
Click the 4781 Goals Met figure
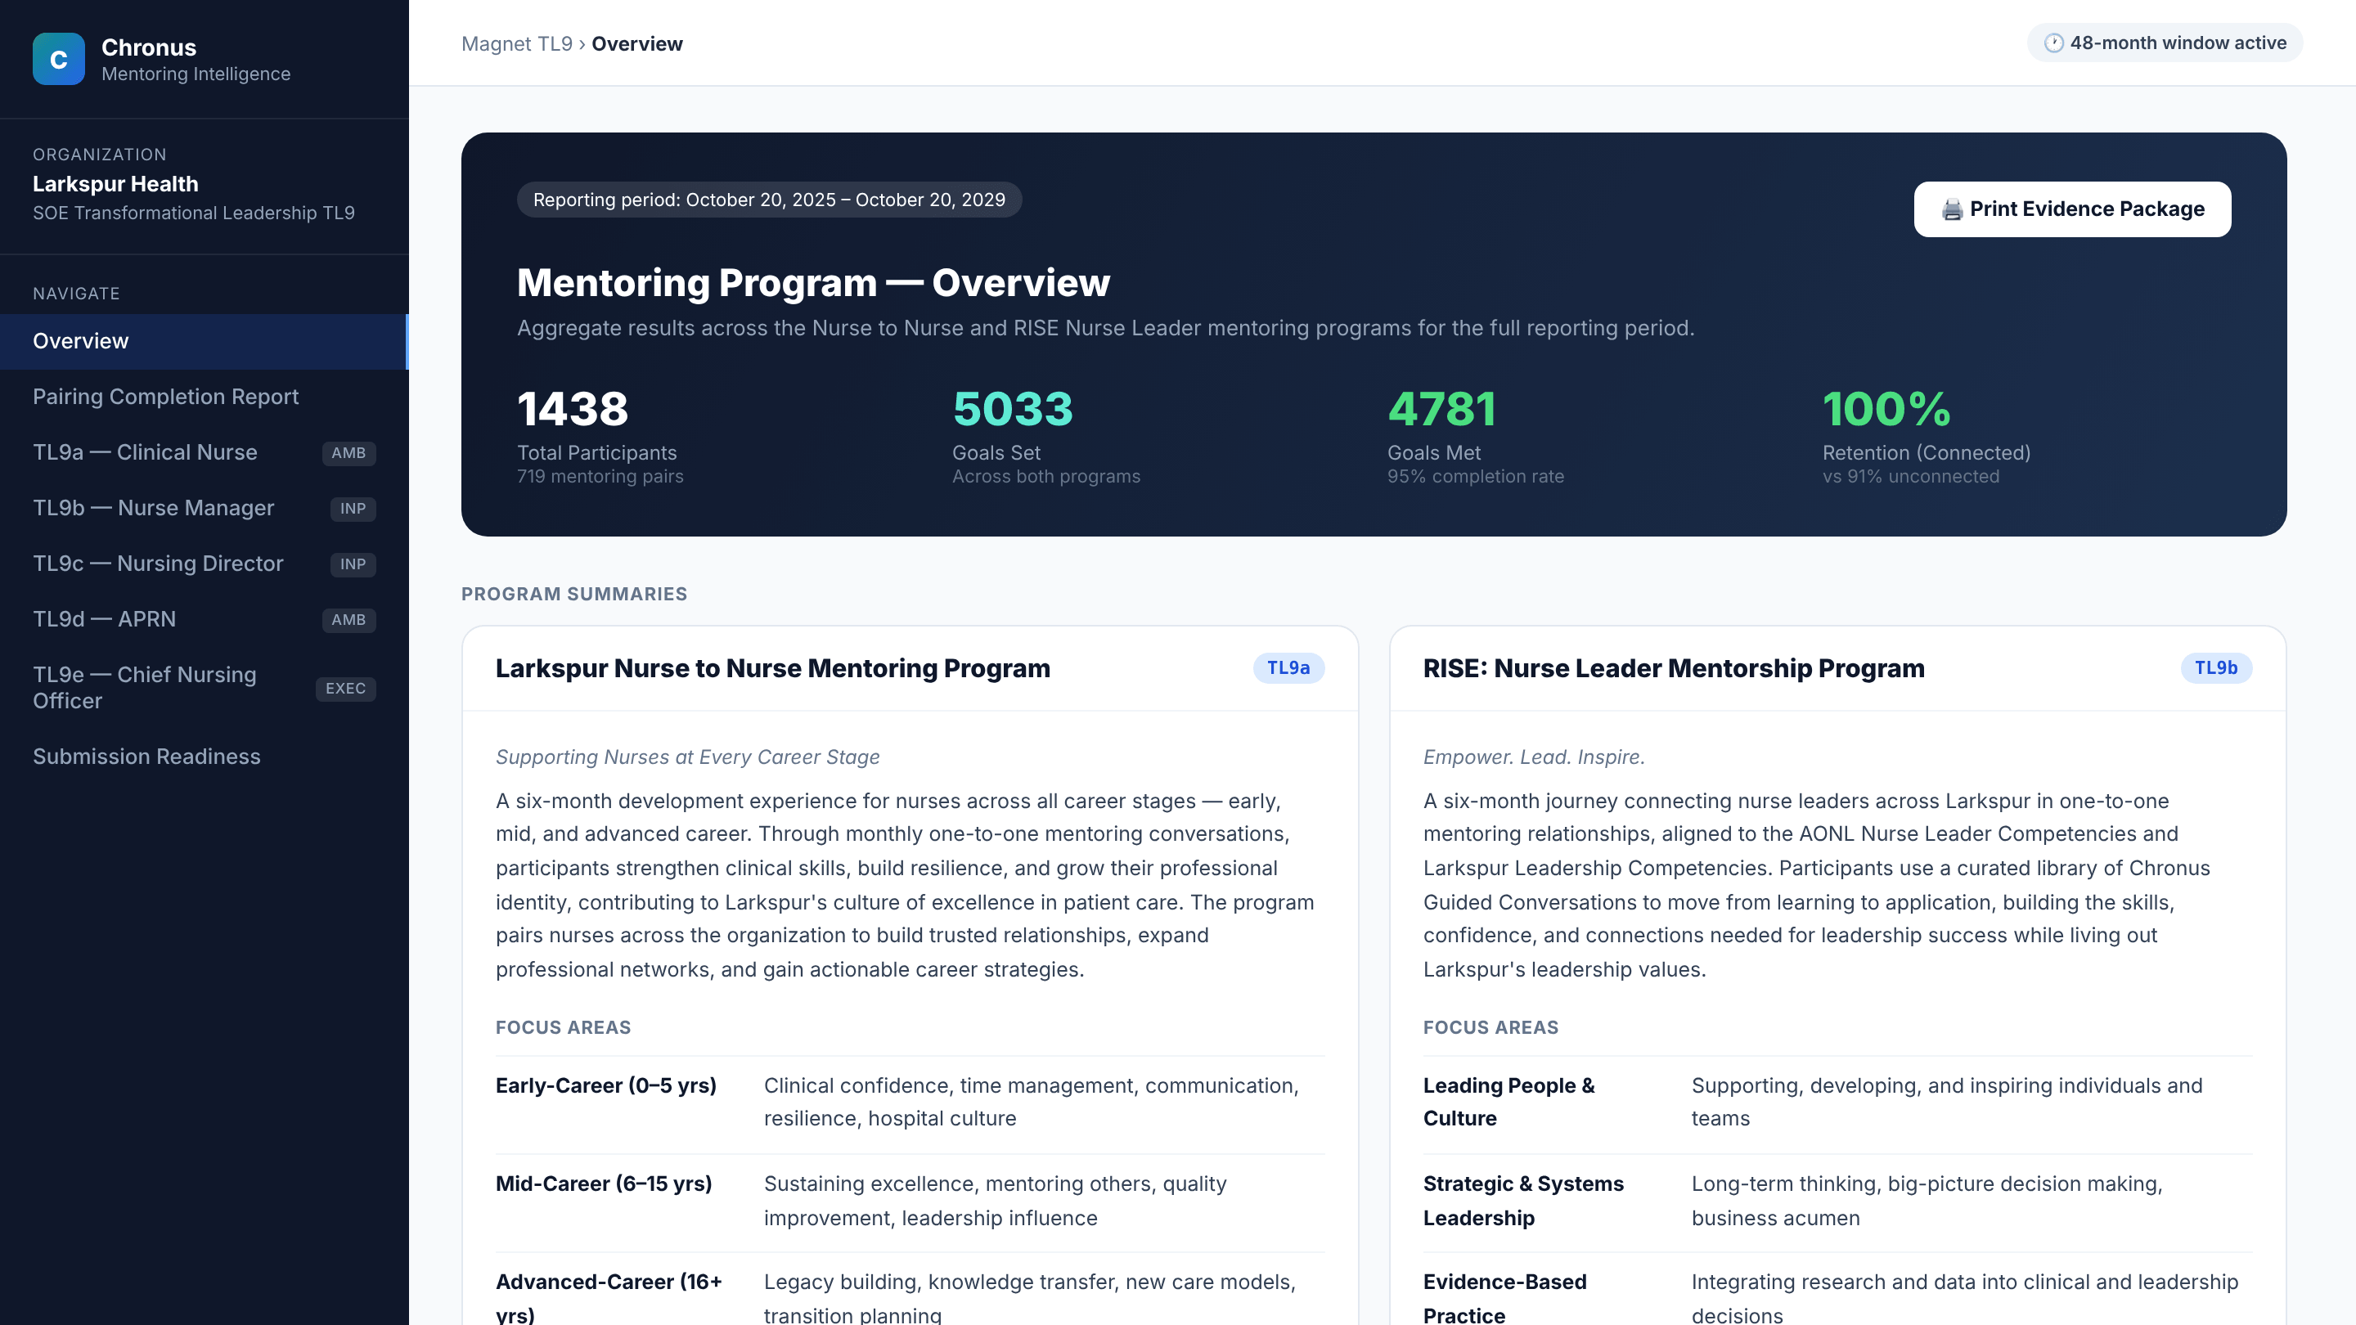pyautogui.click(x=1442, y=409)
